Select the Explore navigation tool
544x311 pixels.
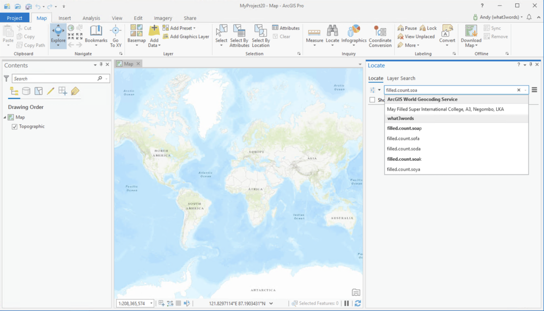coord(58,36)
